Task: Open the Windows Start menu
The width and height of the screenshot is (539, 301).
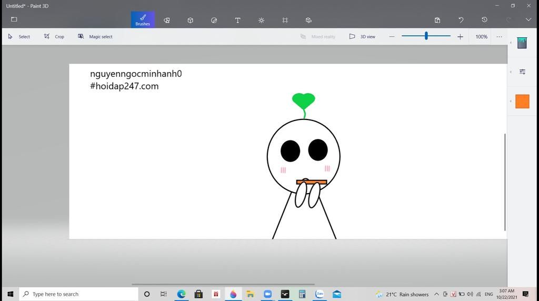Action: [11, 294]
